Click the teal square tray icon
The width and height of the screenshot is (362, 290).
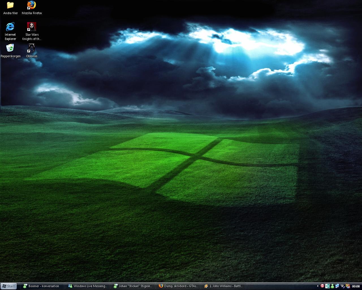click(x=327, y=286)
